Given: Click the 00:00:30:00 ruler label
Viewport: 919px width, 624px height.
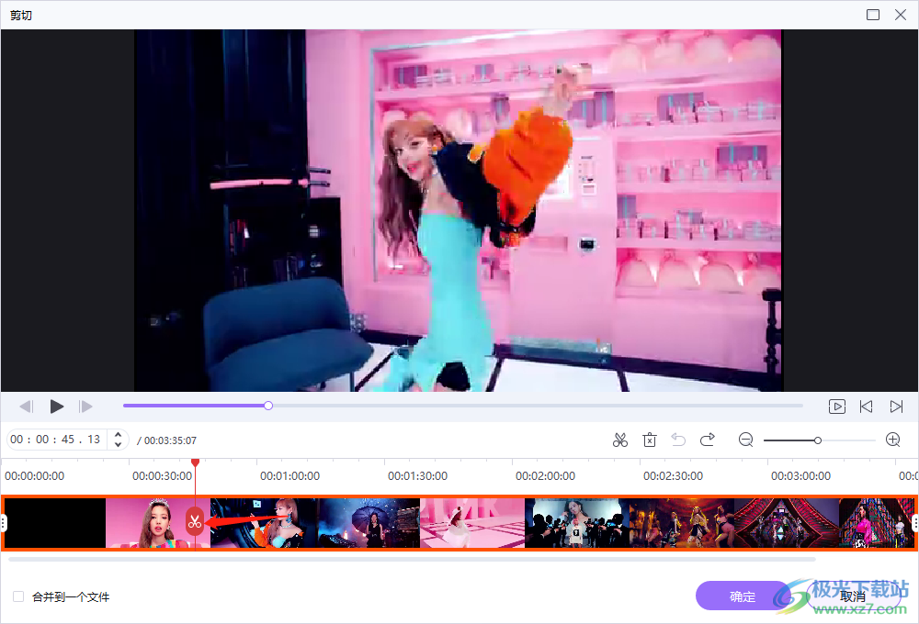Looking at the screenshot, I should [x=162, y=476].
